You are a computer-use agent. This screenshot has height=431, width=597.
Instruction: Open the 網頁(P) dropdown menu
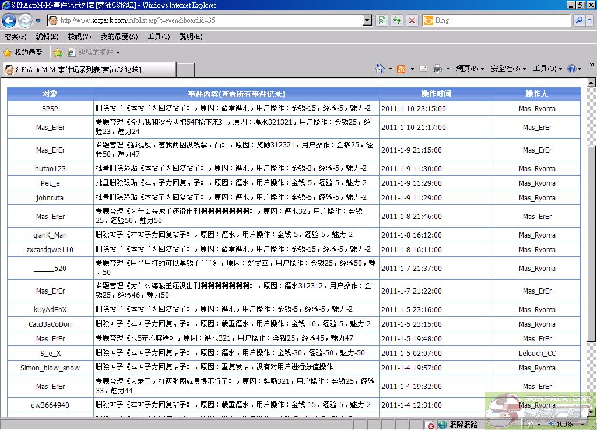point(469,69)
